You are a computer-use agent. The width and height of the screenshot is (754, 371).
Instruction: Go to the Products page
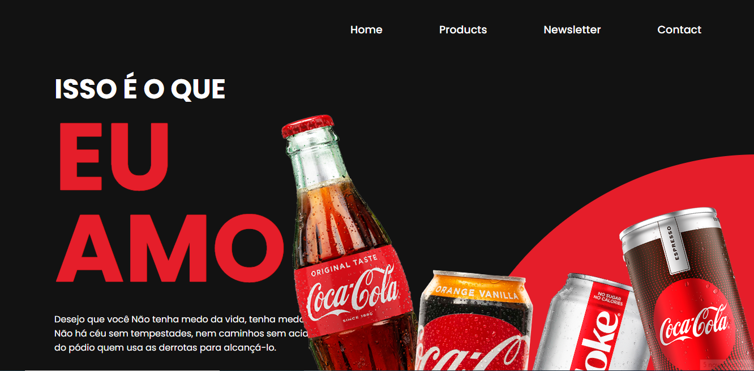pyautogui.click(x=463, y=30)
